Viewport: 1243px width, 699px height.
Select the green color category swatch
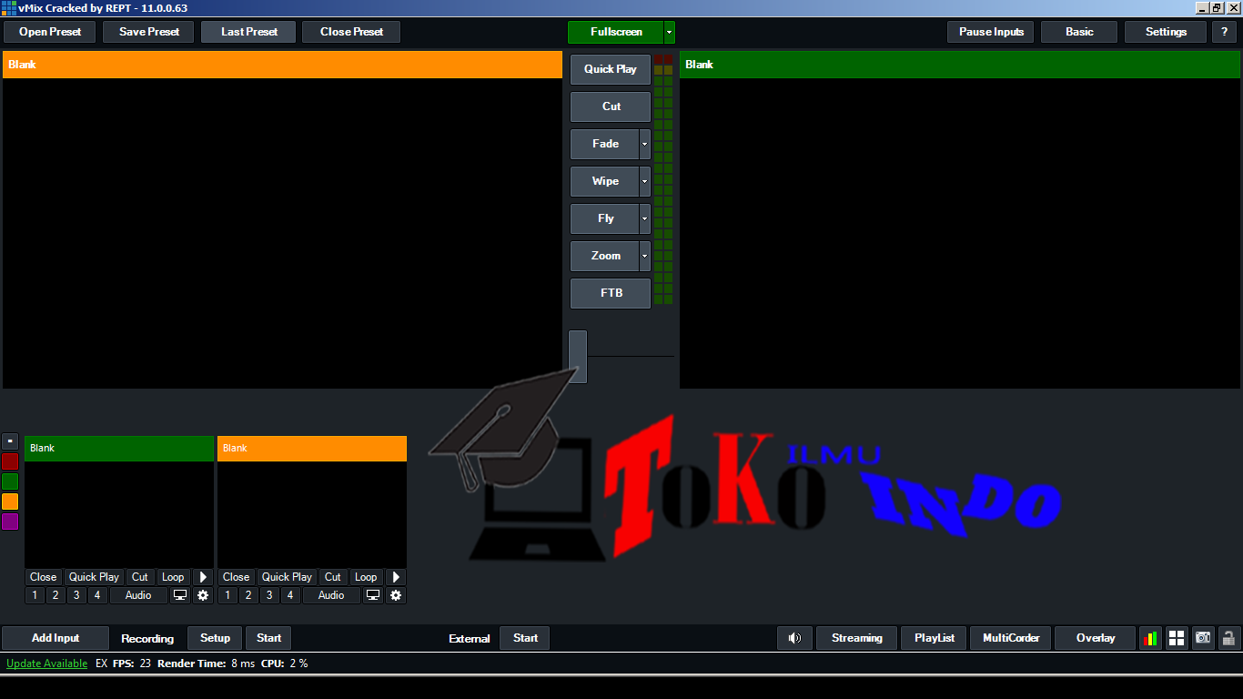10,481
